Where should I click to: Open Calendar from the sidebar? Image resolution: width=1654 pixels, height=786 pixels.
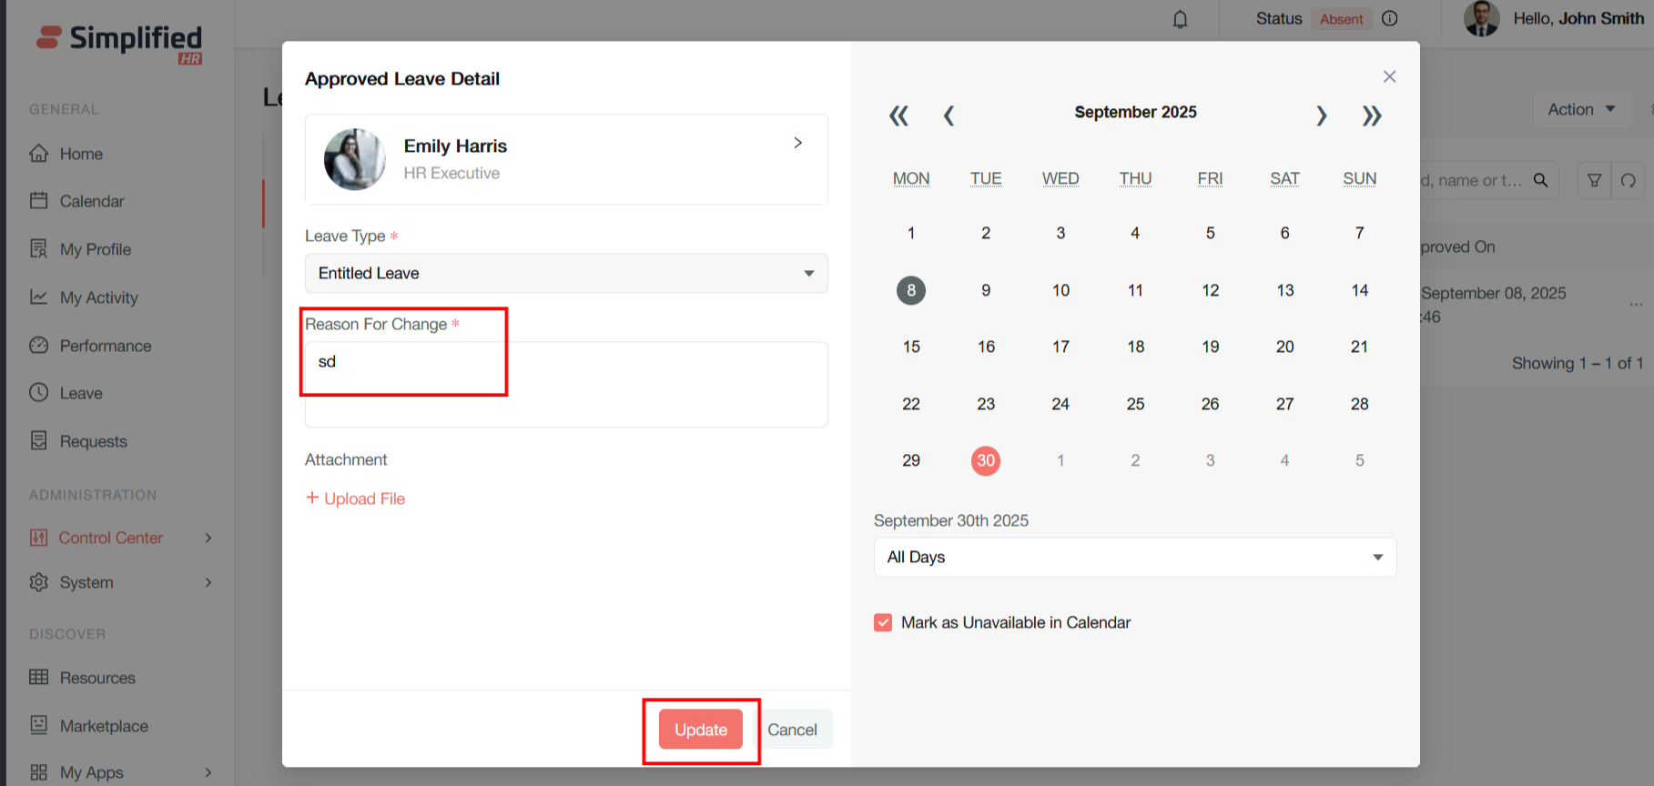pyautogui.click(x=91, y=201)
